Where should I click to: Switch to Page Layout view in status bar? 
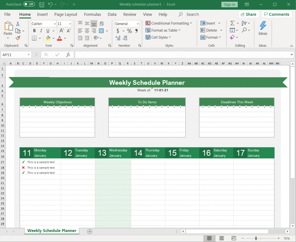(x=222, y=238)
